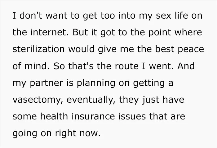217x148 pixels.
Task: Click on the word 'planning'
Action: click(96, 83)
